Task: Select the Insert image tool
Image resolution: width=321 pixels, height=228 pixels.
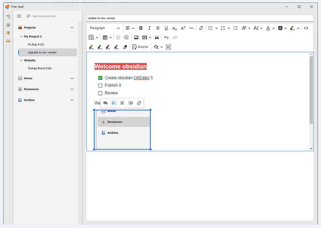Action: [136, 37]
